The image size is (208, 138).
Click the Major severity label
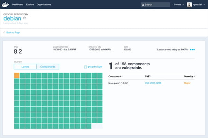pos(187,83)
